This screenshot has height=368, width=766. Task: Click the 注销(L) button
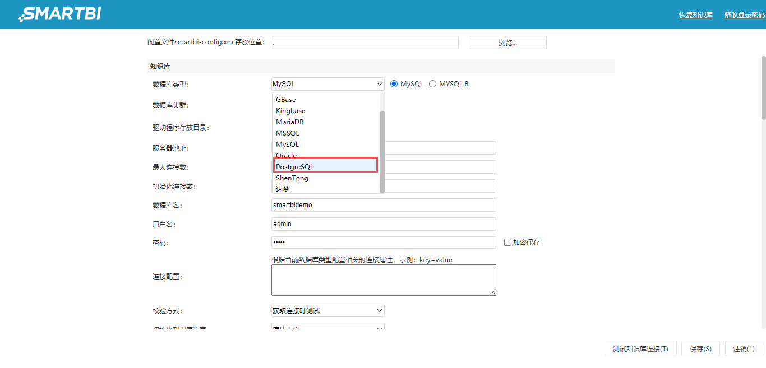tap(744, 348)
